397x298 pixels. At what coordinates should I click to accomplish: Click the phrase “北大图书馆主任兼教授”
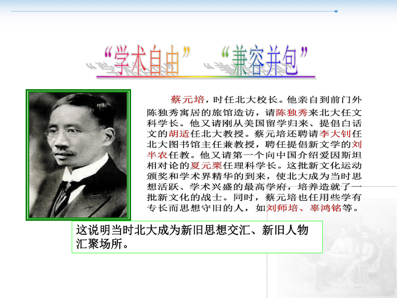point(201,144)
